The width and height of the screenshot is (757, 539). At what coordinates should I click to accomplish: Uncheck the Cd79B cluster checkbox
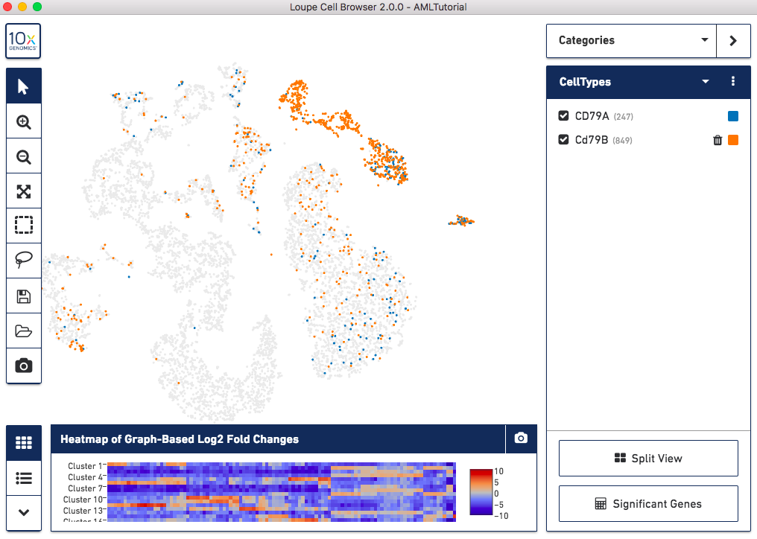[563, 139]
